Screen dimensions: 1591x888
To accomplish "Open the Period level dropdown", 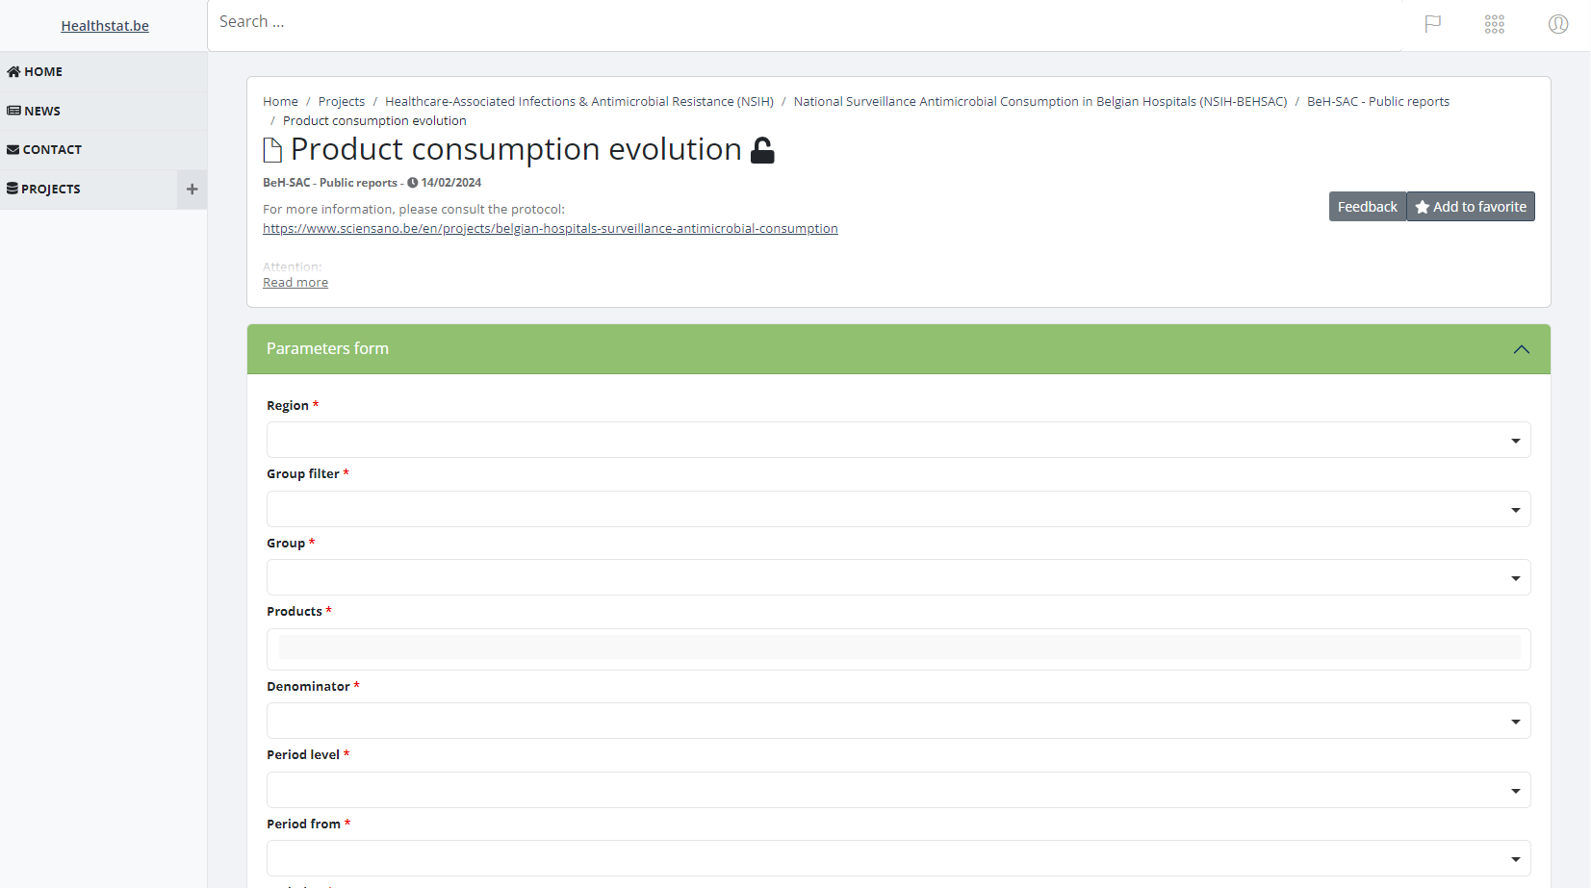I will (898, 790).
